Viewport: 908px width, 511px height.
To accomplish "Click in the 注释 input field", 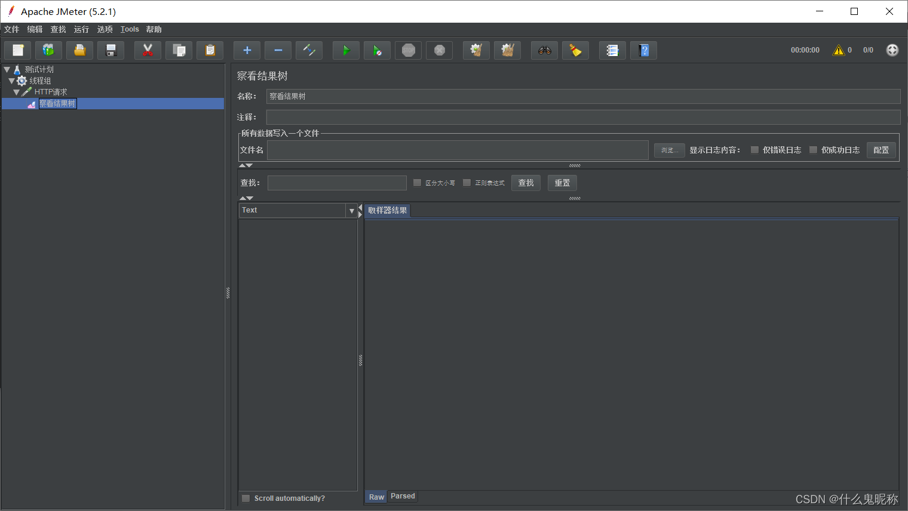I will (x=583, y=117).
